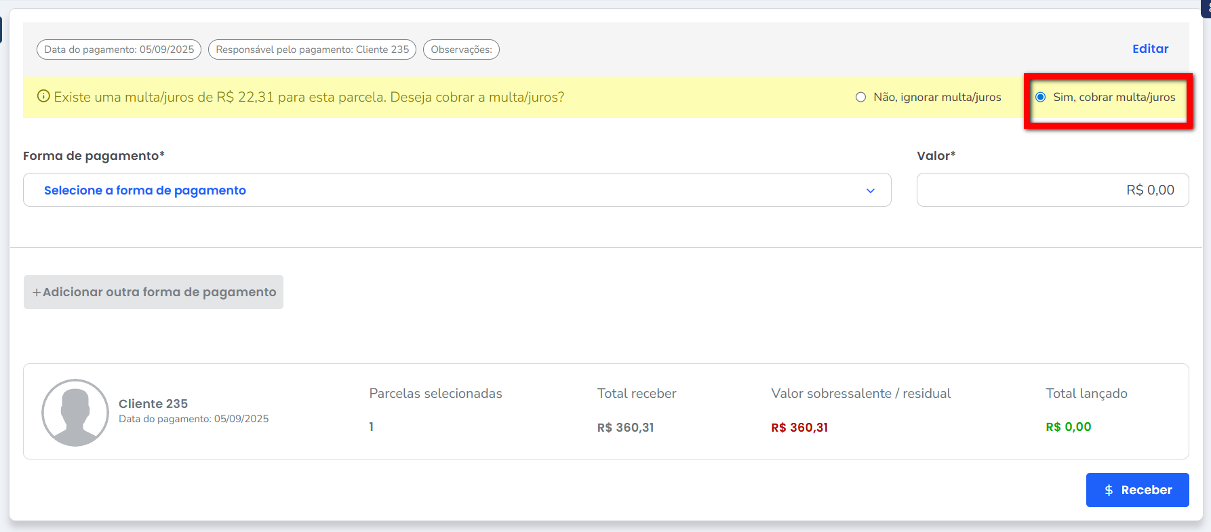Click the Valor input field showing R$ 0,00

click(1052, 190)
